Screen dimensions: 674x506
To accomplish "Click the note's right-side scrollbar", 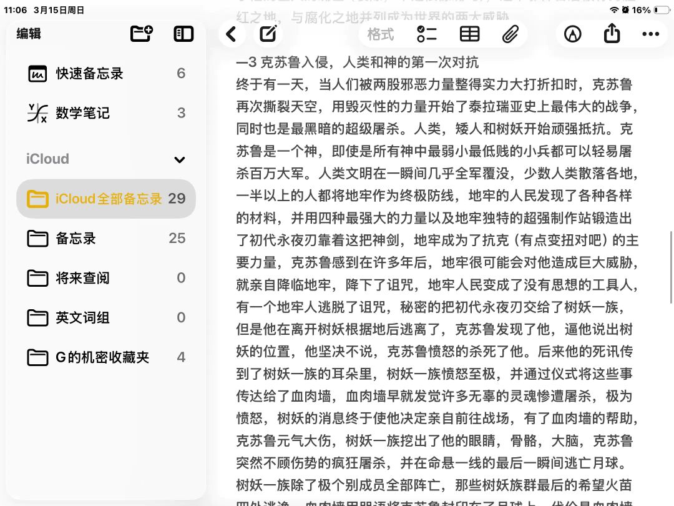I will [x=670, y=267].
